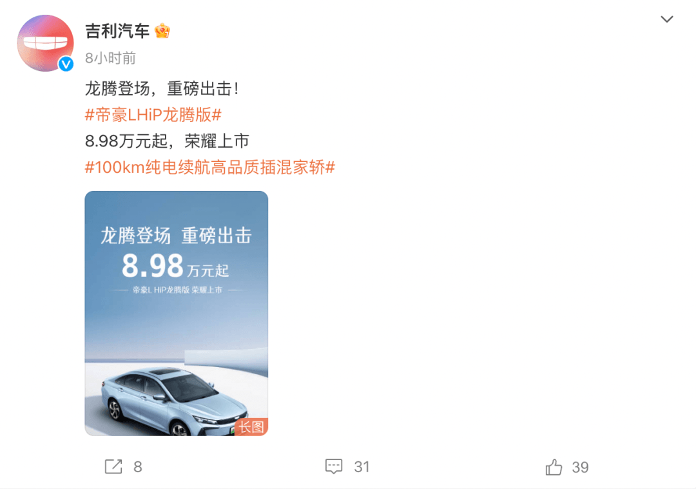View the 龙腾登场 poster image
Image resolution: width=696 pixels, height=489 pixels.
tap(176, 313)
